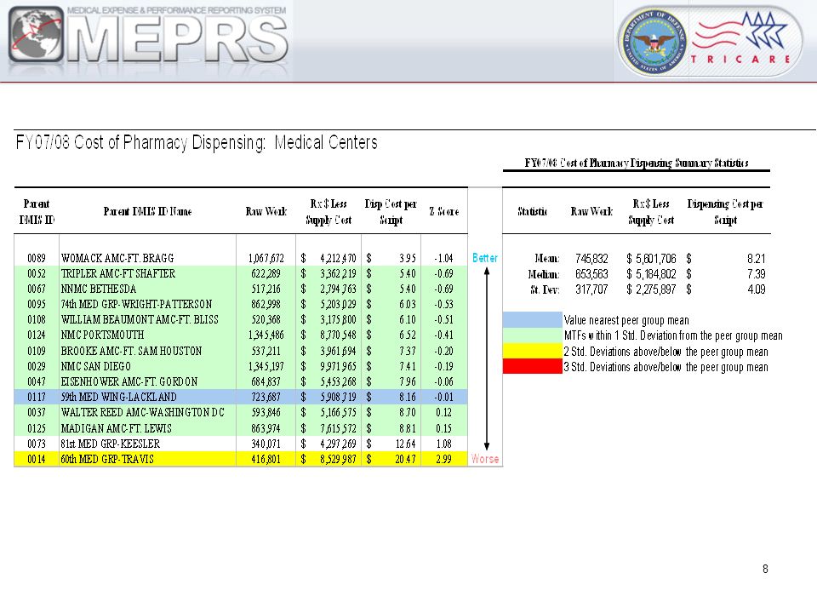
Task: Select the mean Raw Work value 745,832
Action: click(x=592, y=259)
